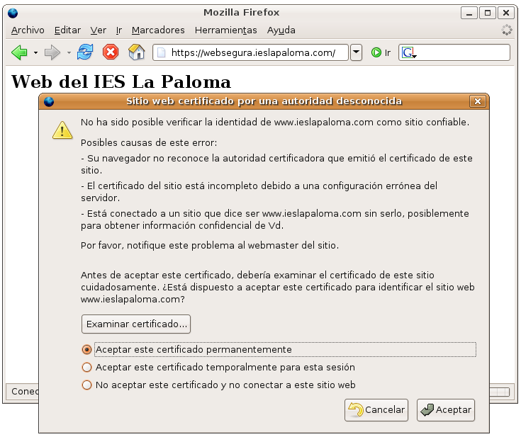This screenshot has height=437, width=521.
Task: Expand the URL history dropdown
Action: (356, 52)
